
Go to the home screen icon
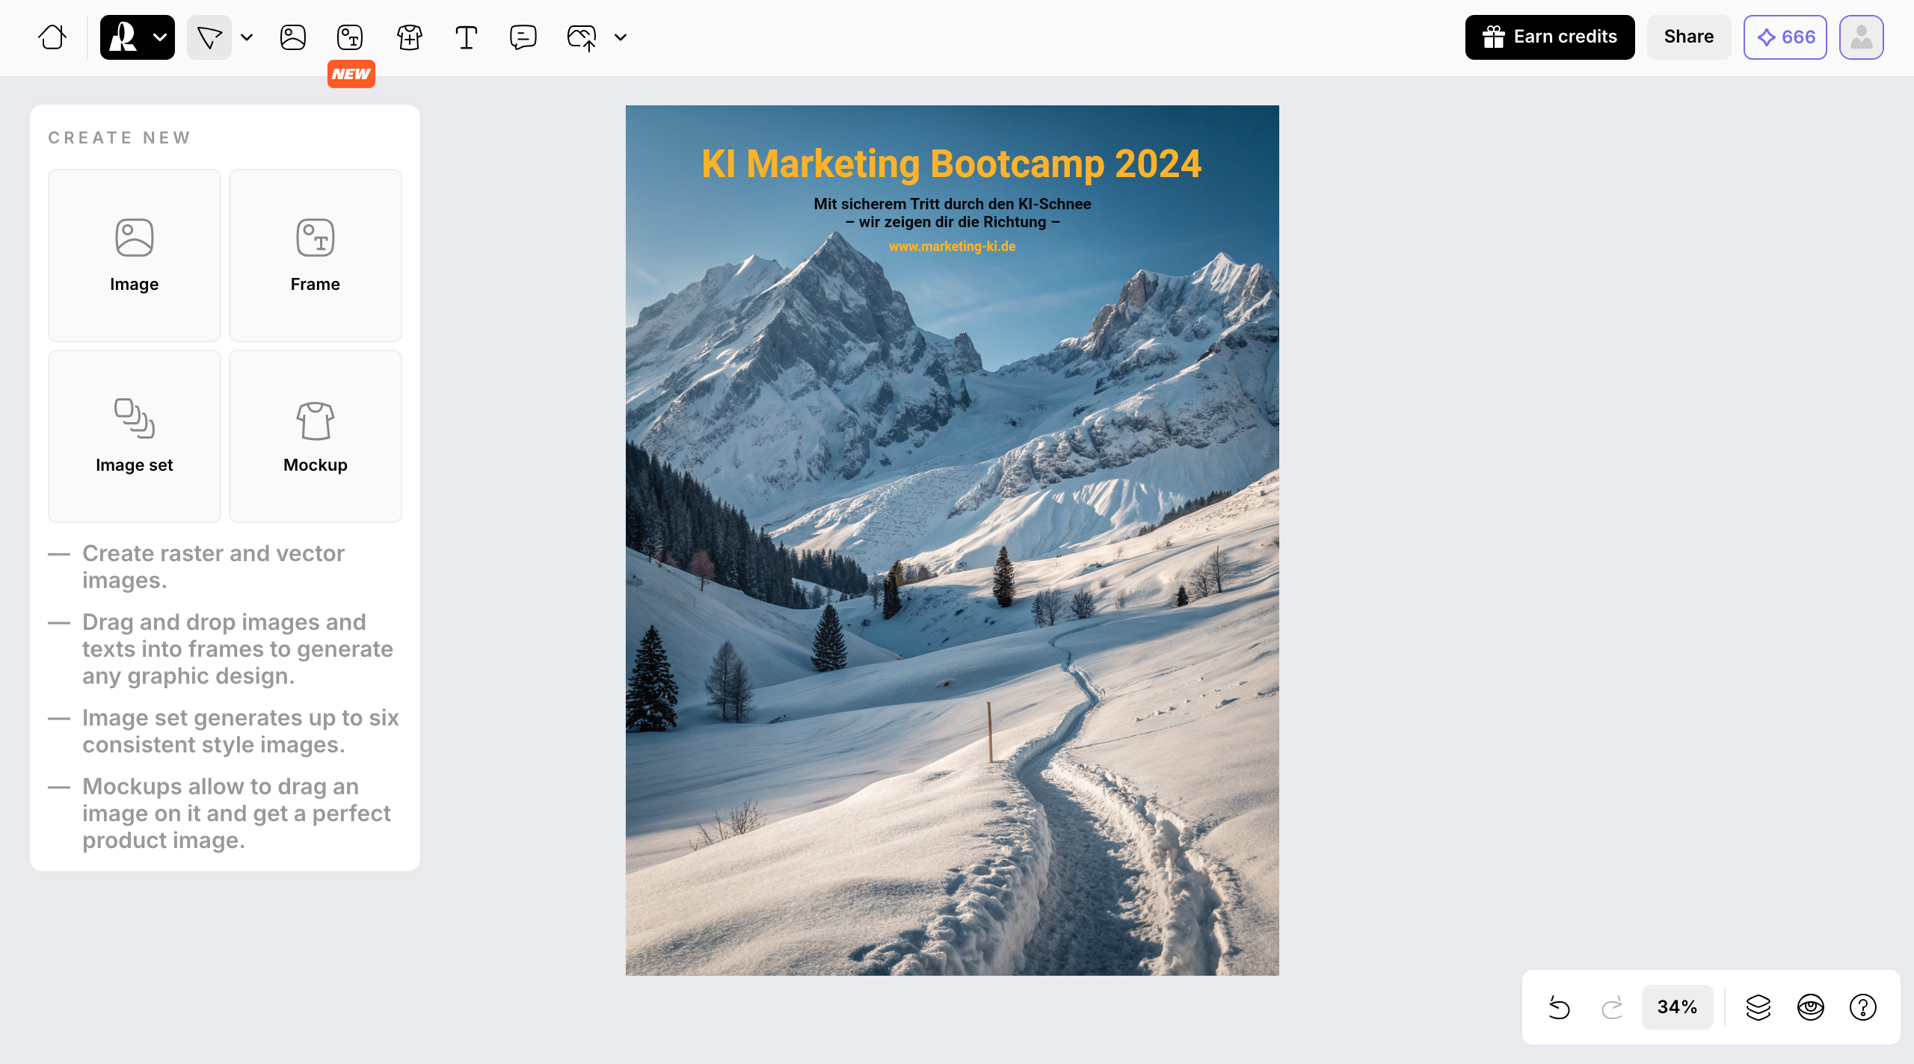pyautogui.click(x=52, y=37)
